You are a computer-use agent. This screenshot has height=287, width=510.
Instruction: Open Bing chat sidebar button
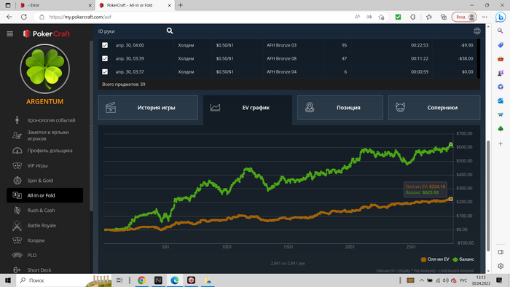501,17
